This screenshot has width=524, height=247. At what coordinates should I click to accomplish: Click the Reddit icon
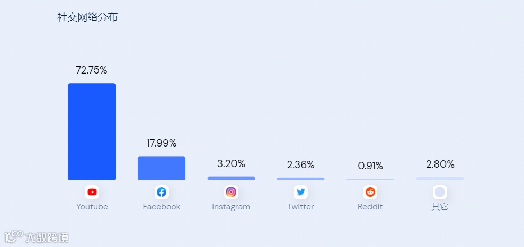[x=370, y=192]
